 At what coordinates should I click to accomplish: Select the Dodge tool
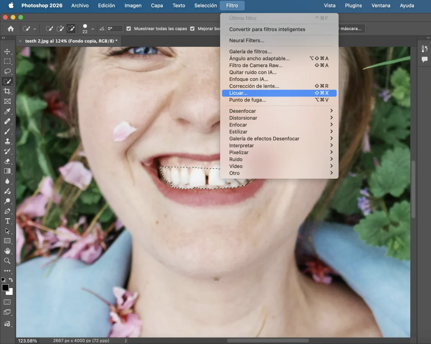point(7,201)
